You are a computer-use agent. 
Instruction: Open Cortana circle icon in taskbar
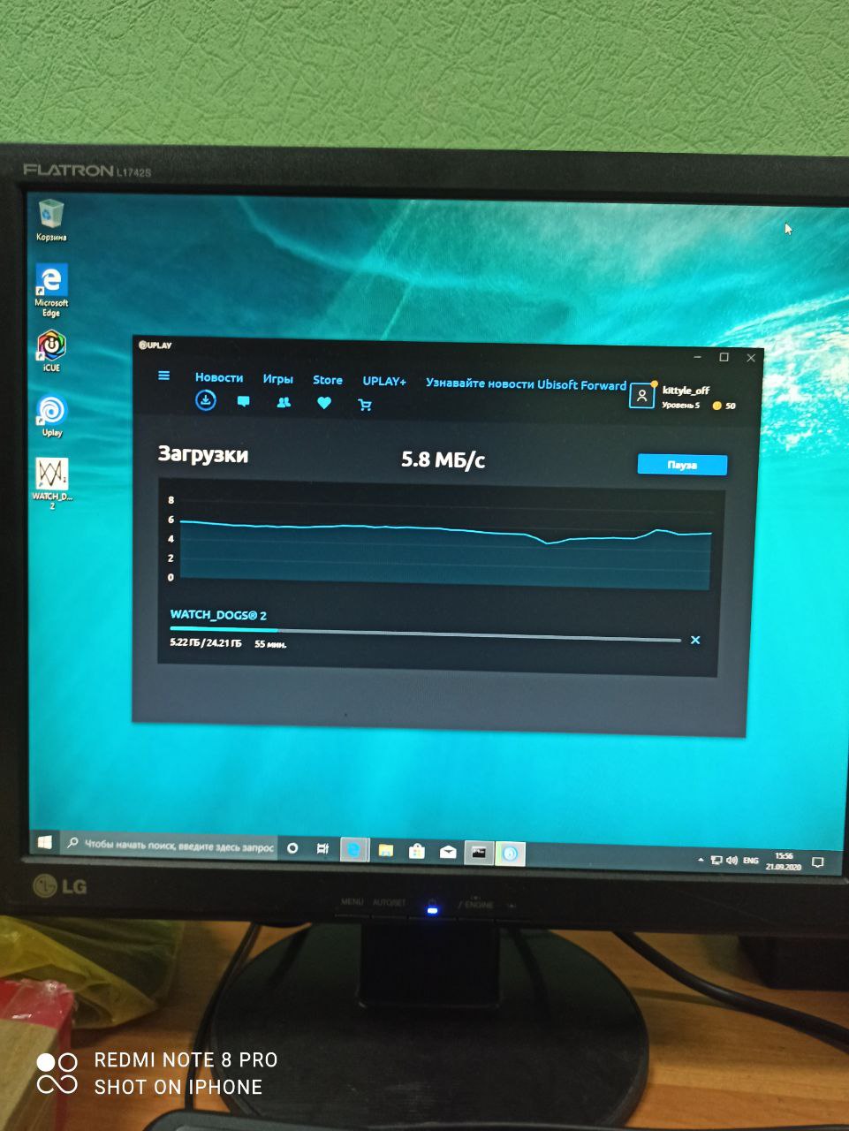293,848
